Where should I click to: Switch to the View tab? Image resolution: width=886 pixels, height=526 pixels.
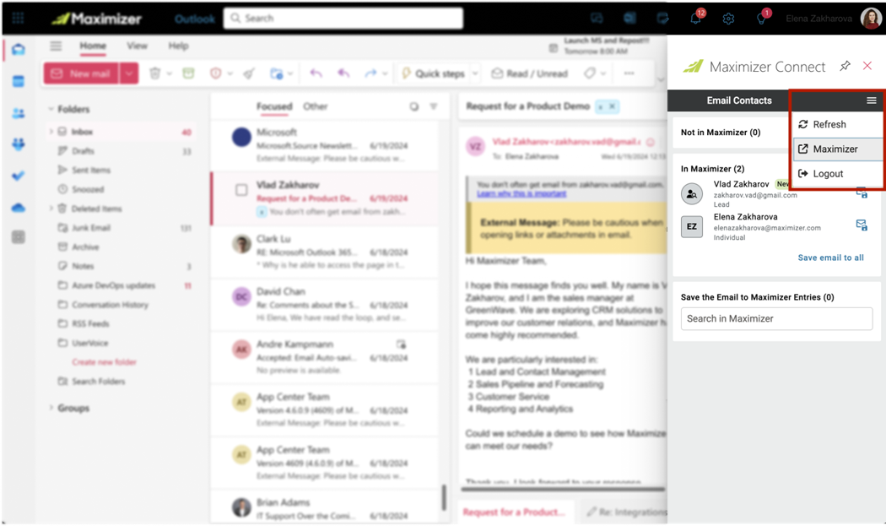point(137,46)
